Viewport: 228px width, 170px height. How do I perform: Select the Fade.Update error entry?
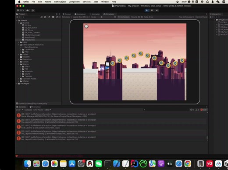coord(111,127)
